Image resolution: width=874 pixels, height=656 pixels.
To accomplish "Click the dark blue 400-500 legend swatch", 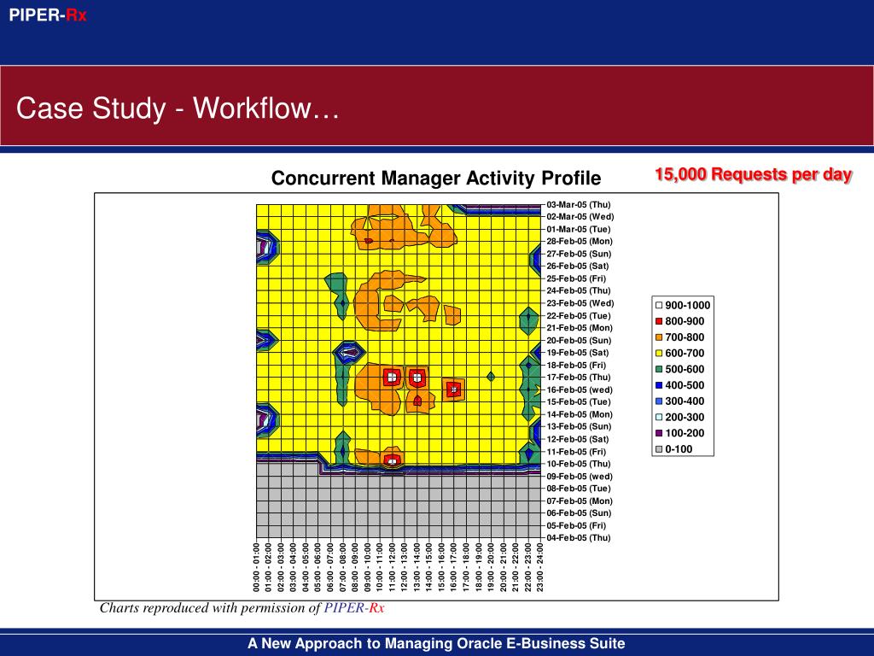I will point(659,385).
